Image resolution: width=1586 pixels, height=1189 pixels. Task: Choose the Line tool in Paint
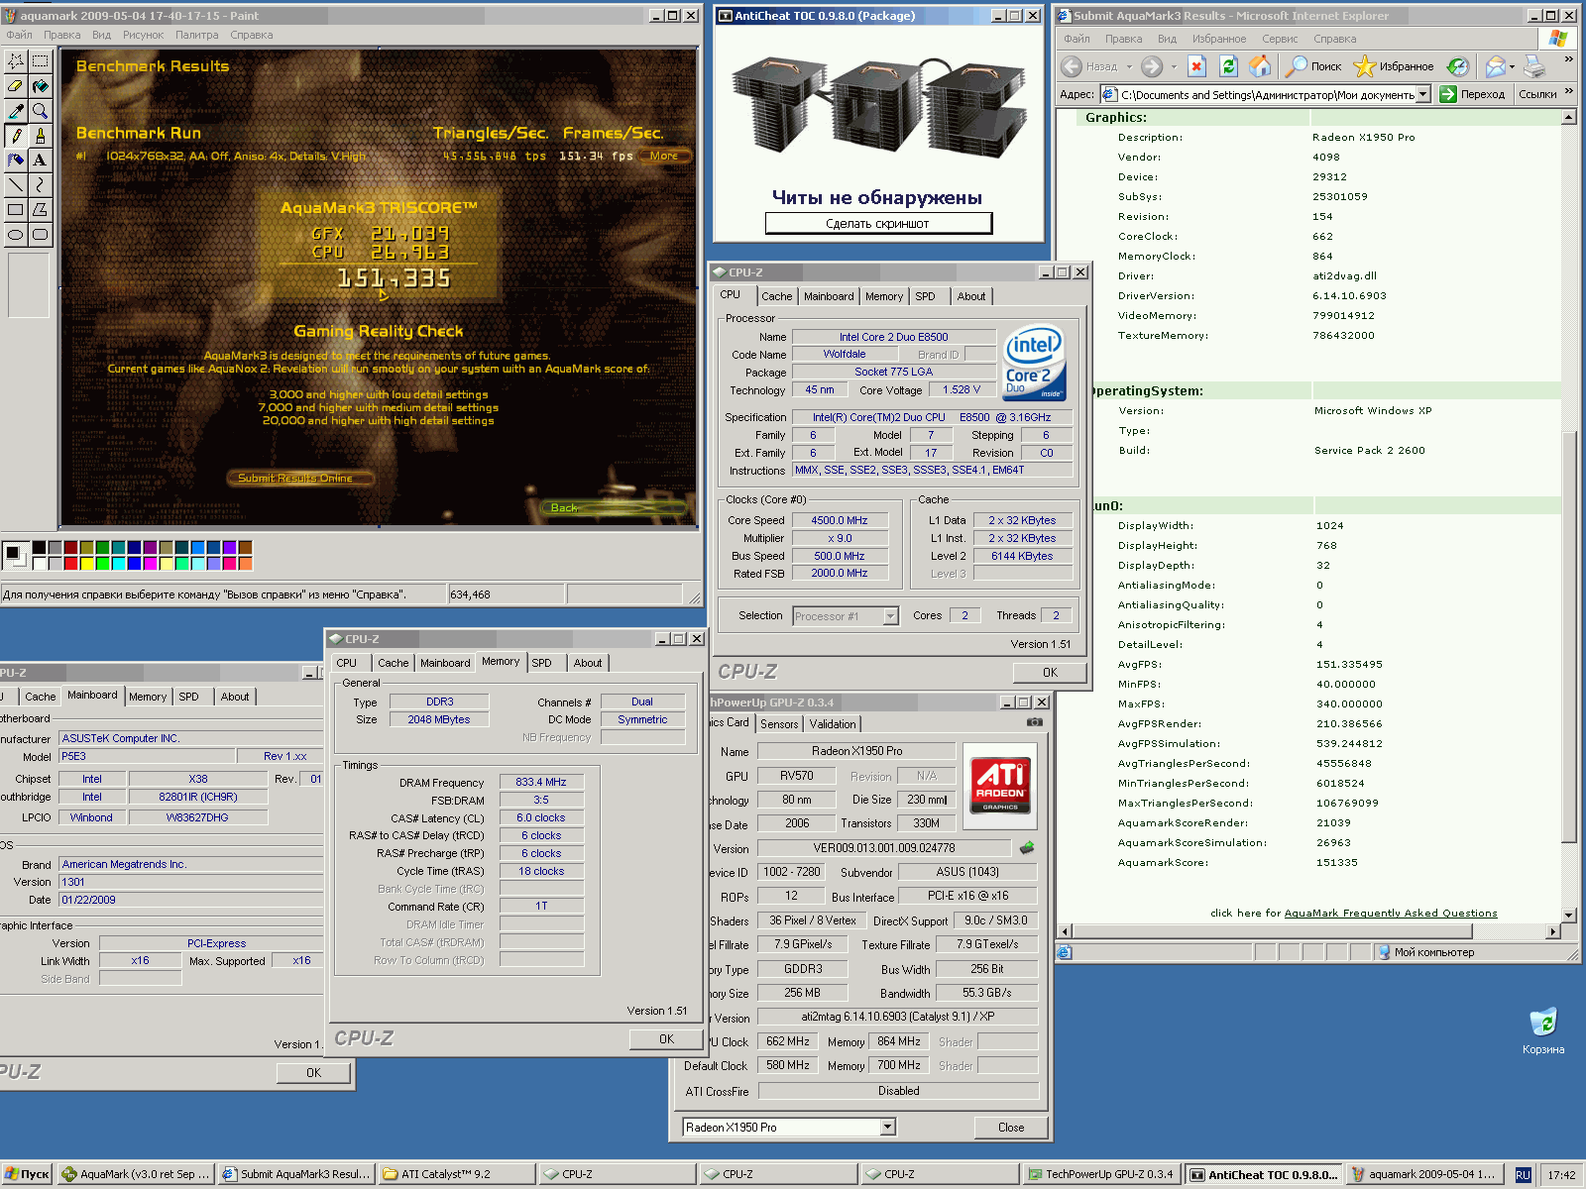(16, 184)
